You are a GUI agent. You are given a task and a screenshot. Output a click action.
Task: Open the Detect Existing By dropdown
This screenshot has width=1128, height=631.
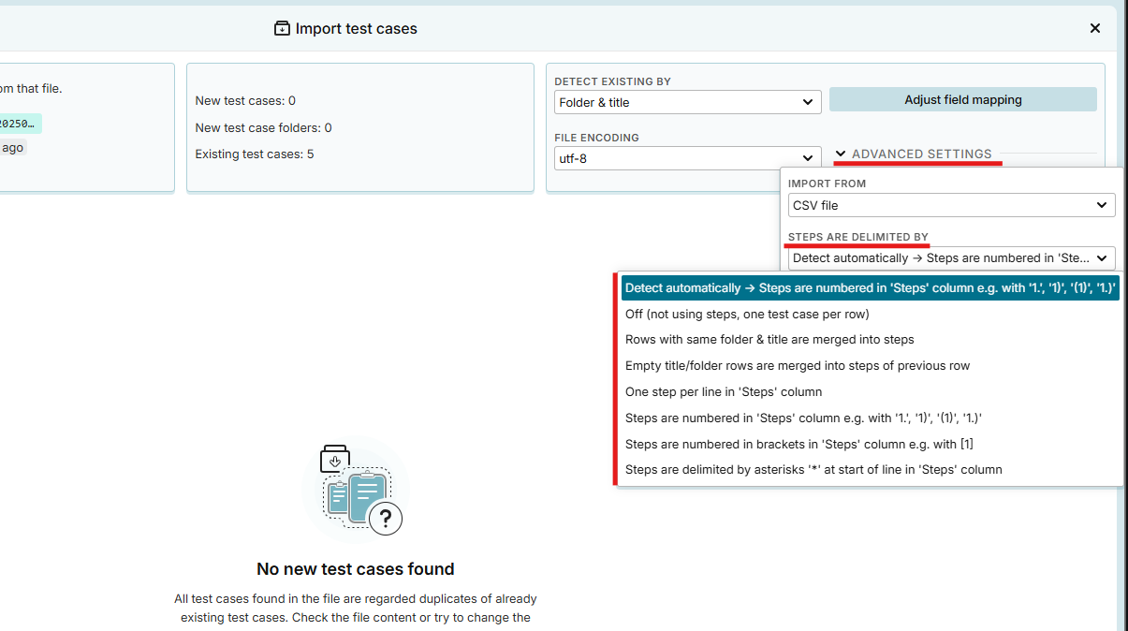[x=687, y=102]
